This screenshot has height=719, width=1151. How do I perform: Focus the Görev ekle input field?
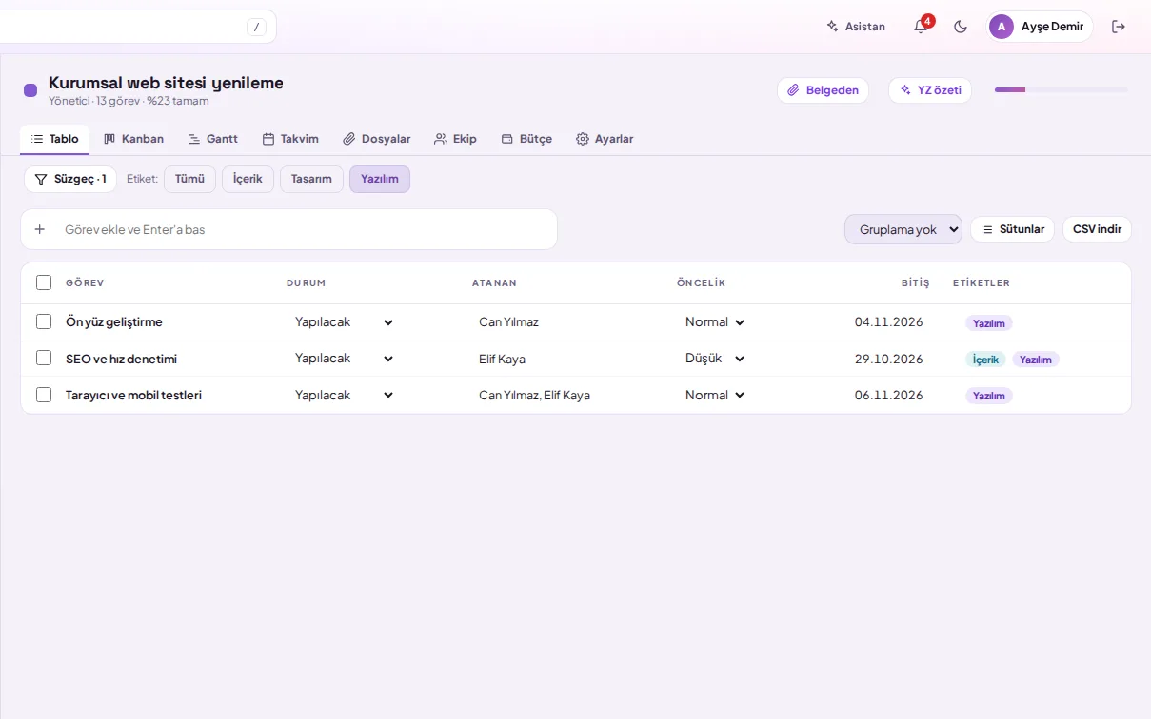tap(305, 229)
